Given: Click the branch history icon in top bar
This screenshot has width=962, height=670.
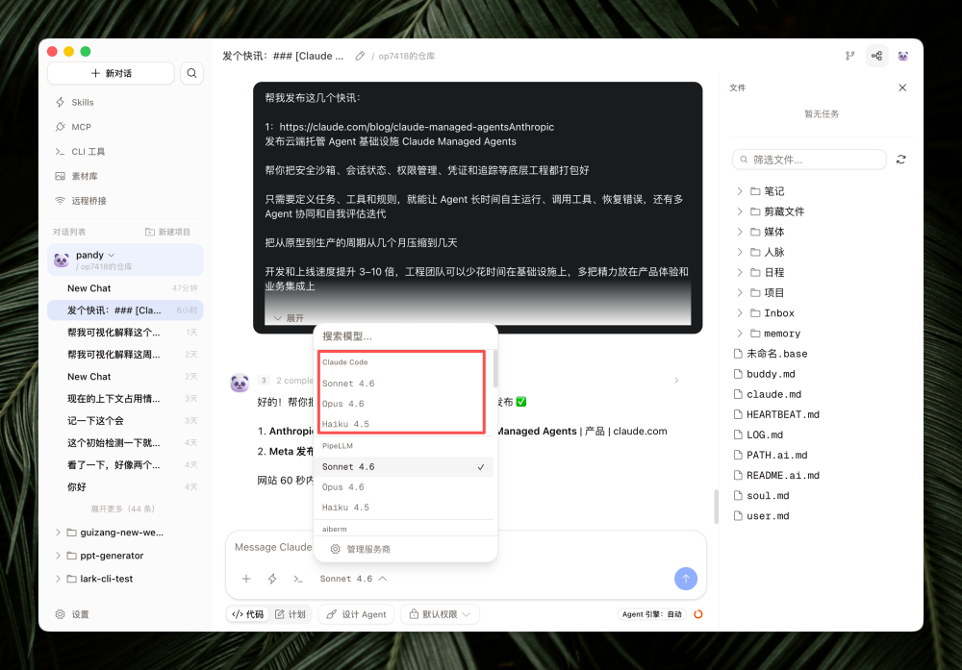Looking at the screenshot, I should pyautogui.click(x=849, y=55).
